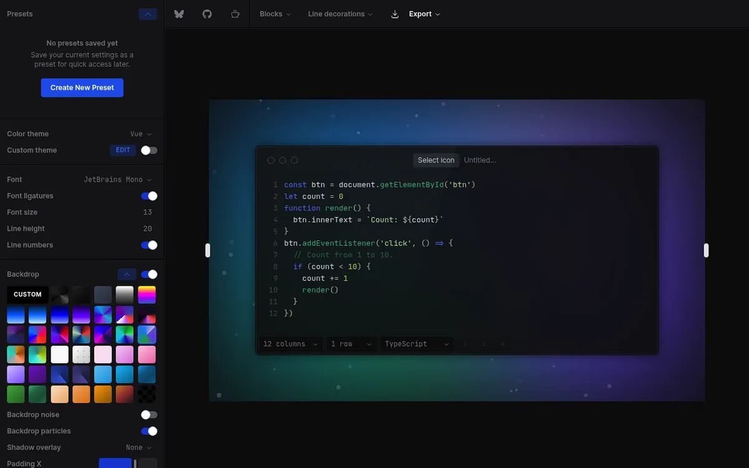Click the second window control circle
This screenshot has height=468, width=749.
(x=283, y=160)
